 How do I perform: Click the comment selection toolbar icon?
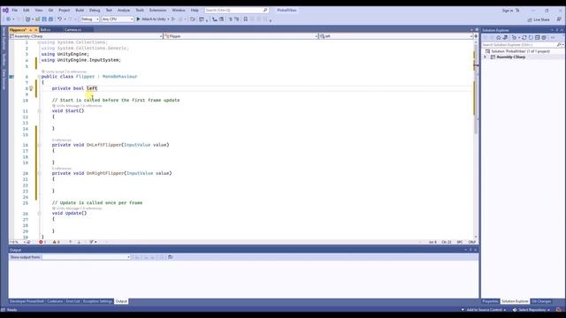click(230, 19)
